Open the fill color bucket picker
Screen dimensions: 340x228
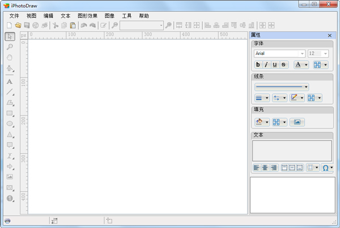click(x=262, y=122)
